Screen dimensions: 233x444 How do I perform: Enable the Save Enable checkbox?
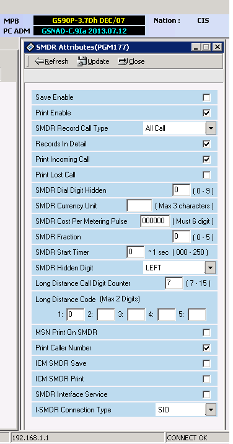click(x=207, y=98)
